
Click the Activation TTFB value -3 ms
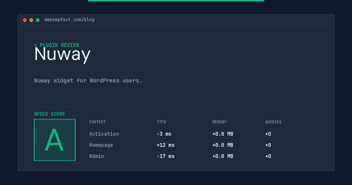pyautogui.click(x=164, y=134)
